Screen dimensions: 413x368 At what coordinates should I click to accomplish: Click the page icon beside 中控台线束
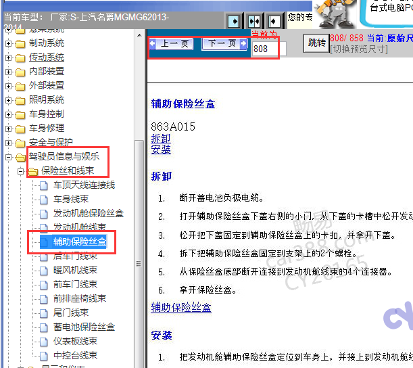point(44,356)
